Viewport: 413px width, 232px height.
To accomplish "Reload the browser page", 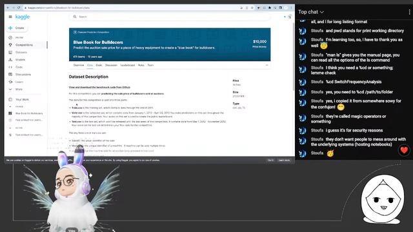I will pyautogui.click(x=19, y=8).
